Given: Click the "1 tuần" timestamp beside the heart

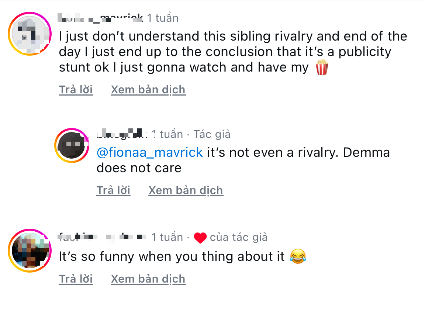Looking at the screenshot, I should click(167, 237).
